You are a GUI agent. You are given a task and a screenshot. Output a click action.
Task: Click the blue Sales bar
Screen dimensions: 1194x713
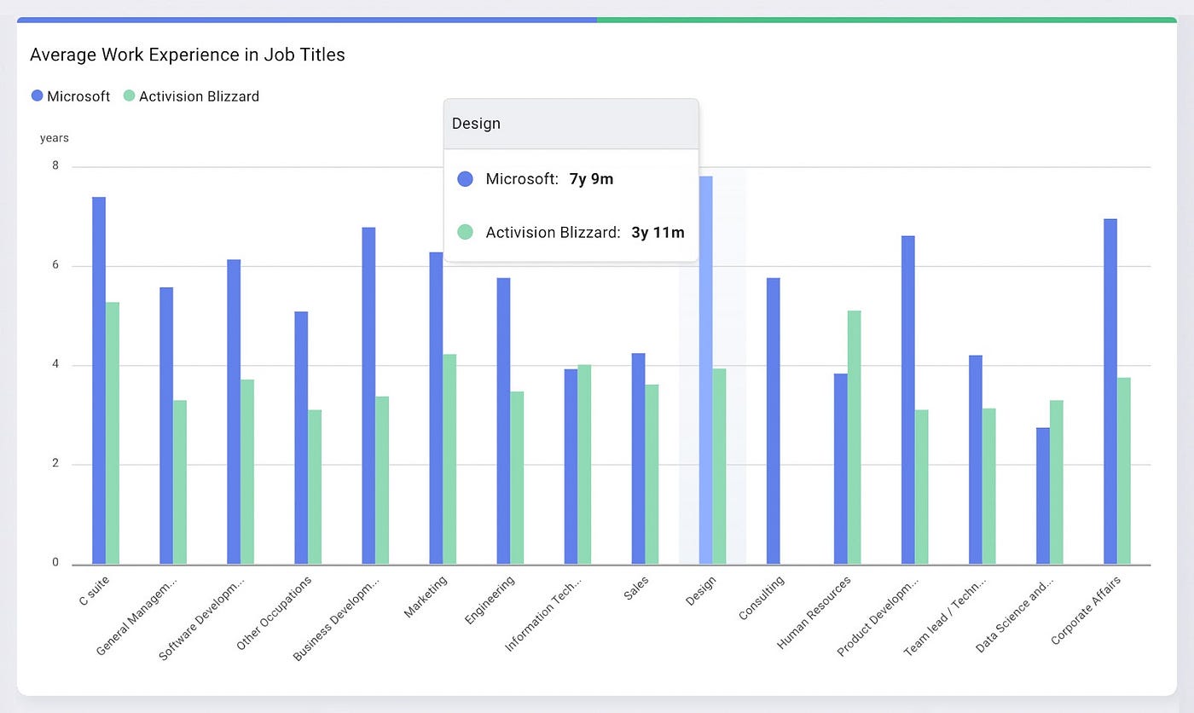click(x=638, y=459)
